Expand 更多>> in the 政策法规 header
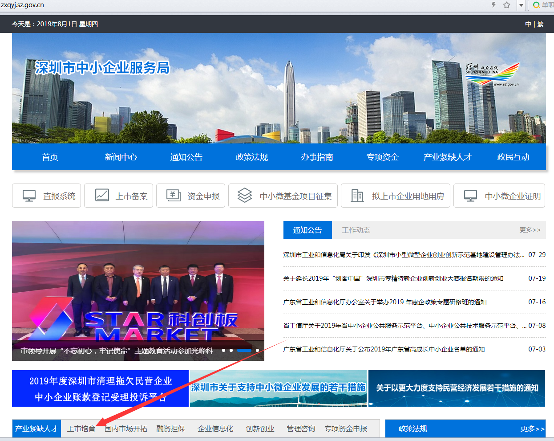The height and width of the screenshot is (441, 554). point(532,429)
